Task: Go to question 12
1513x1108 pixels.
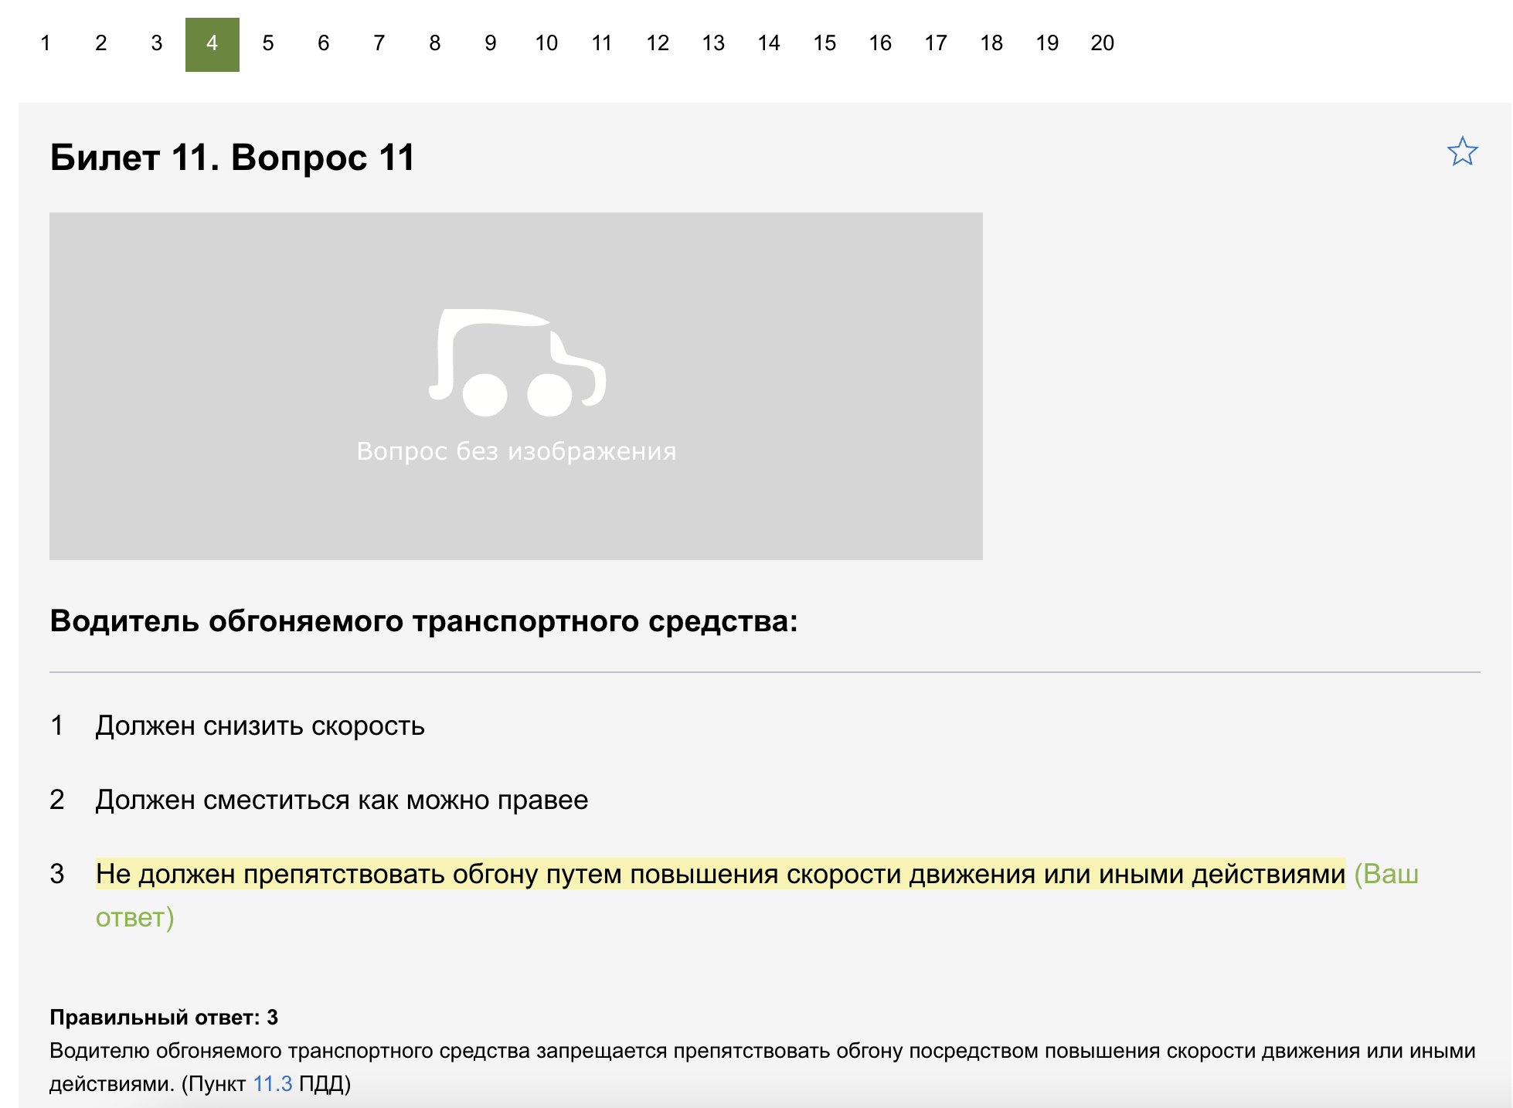Action: point(658,43)
